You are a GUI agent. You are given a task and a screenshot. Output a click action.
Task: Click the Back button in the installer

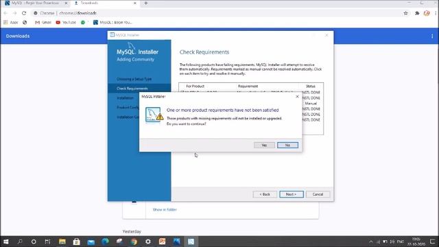[x=265, y=194]
